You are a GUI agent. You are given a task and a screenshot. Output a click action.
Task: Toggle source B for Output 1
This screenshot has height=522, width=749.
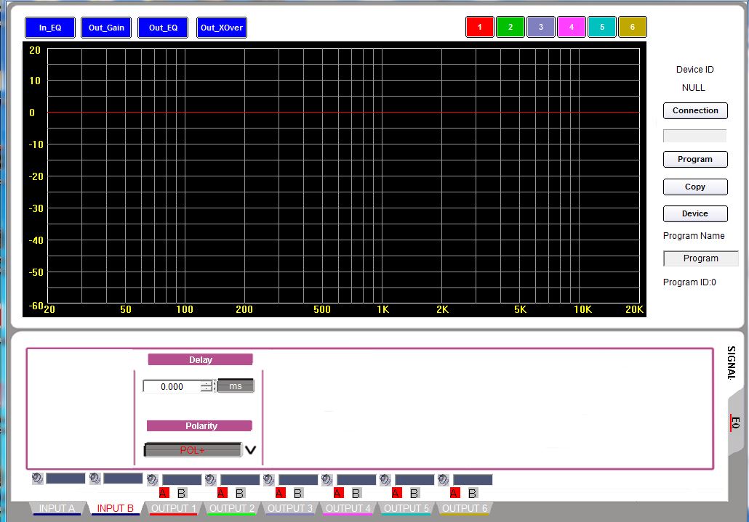(x=182, y=493)
